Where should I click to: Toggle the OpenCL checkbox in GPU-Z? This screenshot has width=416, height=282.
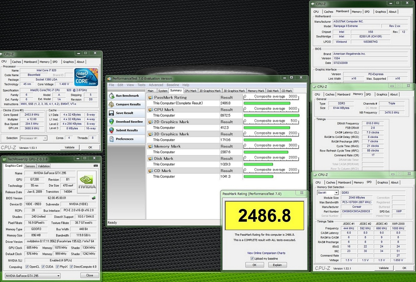tap(27, 267)
